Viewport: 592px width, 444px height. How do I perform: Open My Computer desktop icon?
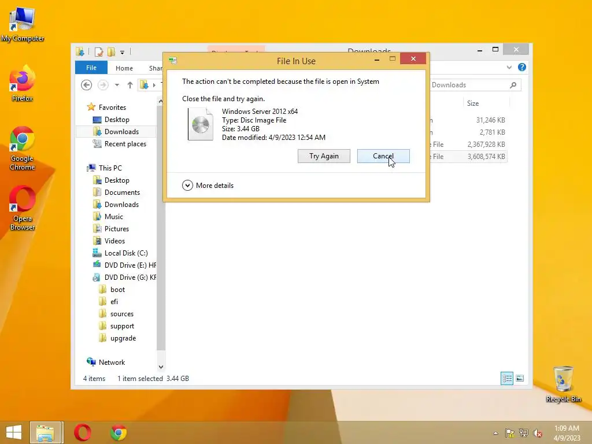click(23, 23)
